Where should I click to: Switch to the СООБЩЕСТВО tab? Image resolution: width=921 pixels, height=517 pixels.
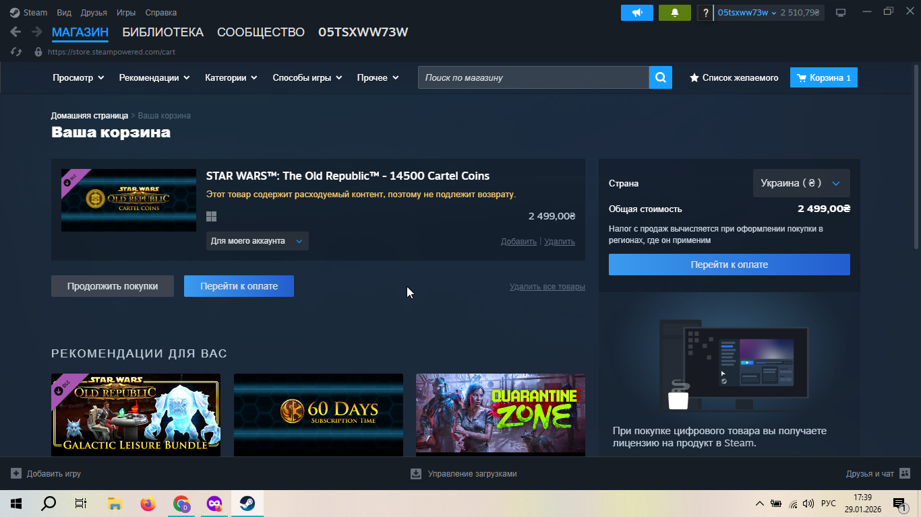click(x=261, y=32)
